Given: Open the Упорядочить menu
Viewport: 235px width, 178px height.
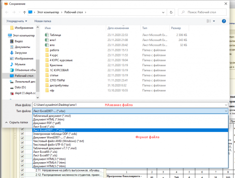Looking at the screenshot, I should pos(16,21).
